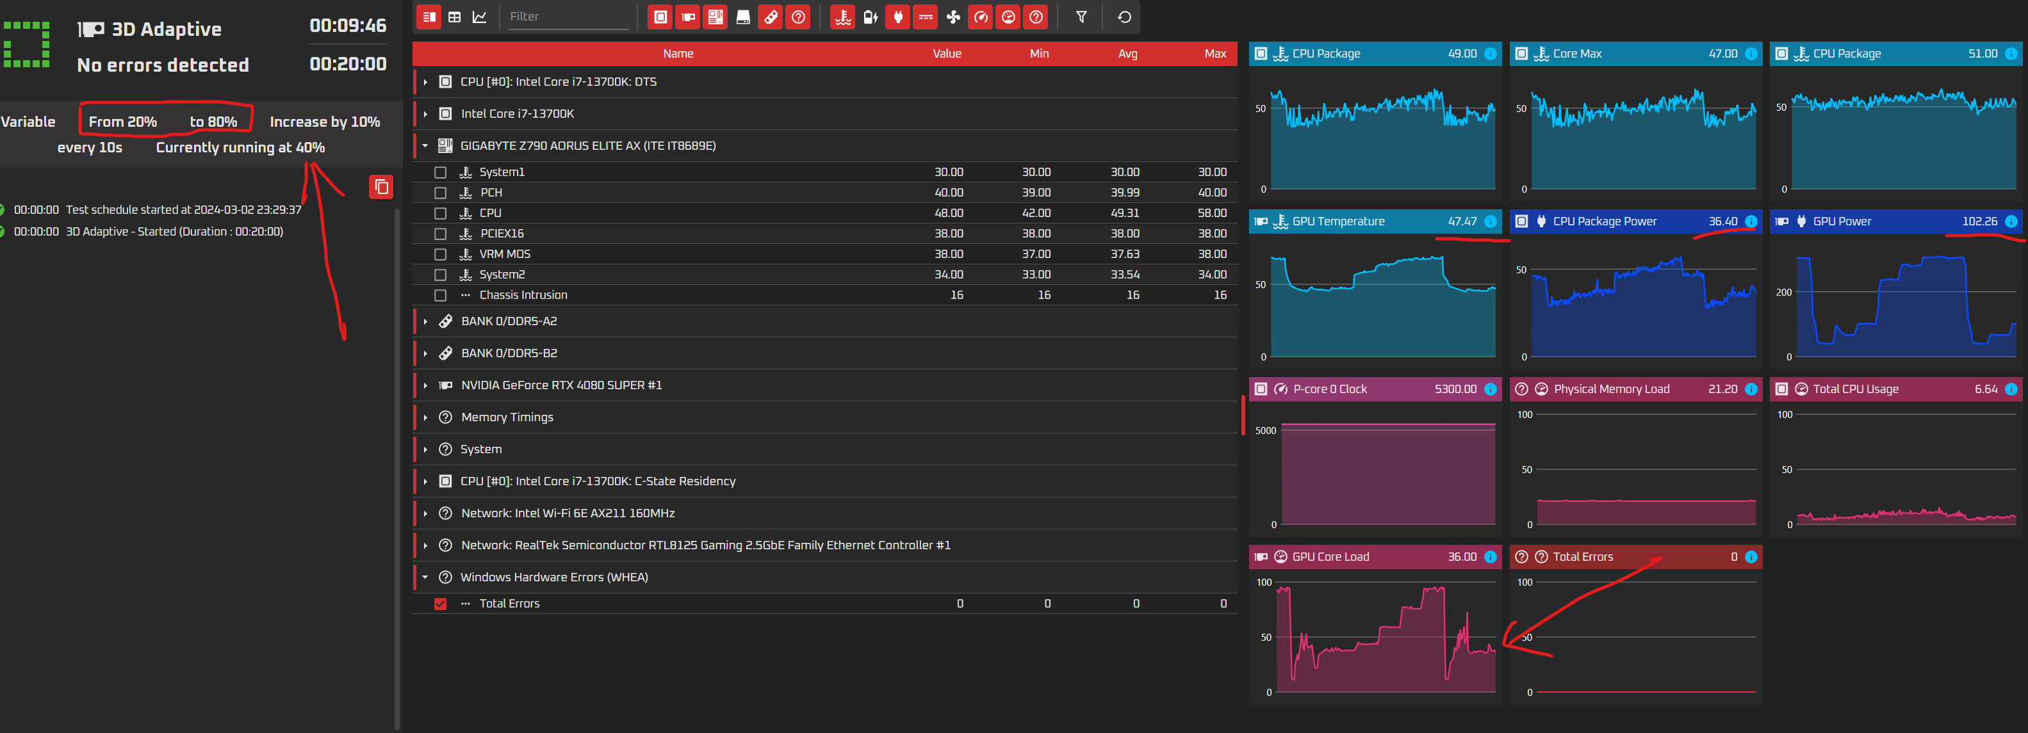Toggle the fan sensors filter icon
The width and height of the screenshot is (2028, 733).
(953, 17)
